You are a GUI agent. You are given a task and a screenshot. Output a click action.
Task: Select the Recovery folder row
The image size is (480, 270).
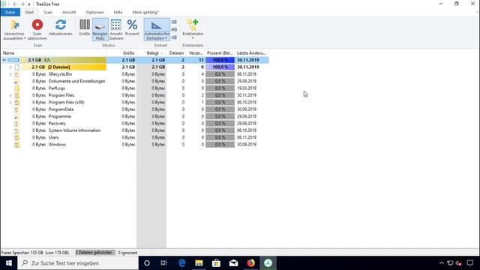135,123
